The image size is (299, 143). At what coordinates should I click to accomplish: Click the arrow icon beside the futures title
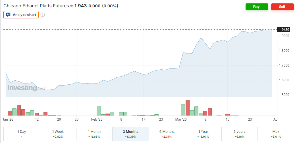point(72,6)
